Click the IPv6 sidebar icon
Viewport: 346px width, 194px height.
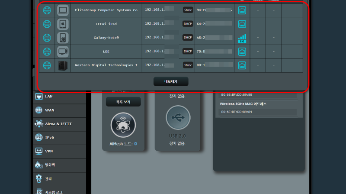coord(39,137)
